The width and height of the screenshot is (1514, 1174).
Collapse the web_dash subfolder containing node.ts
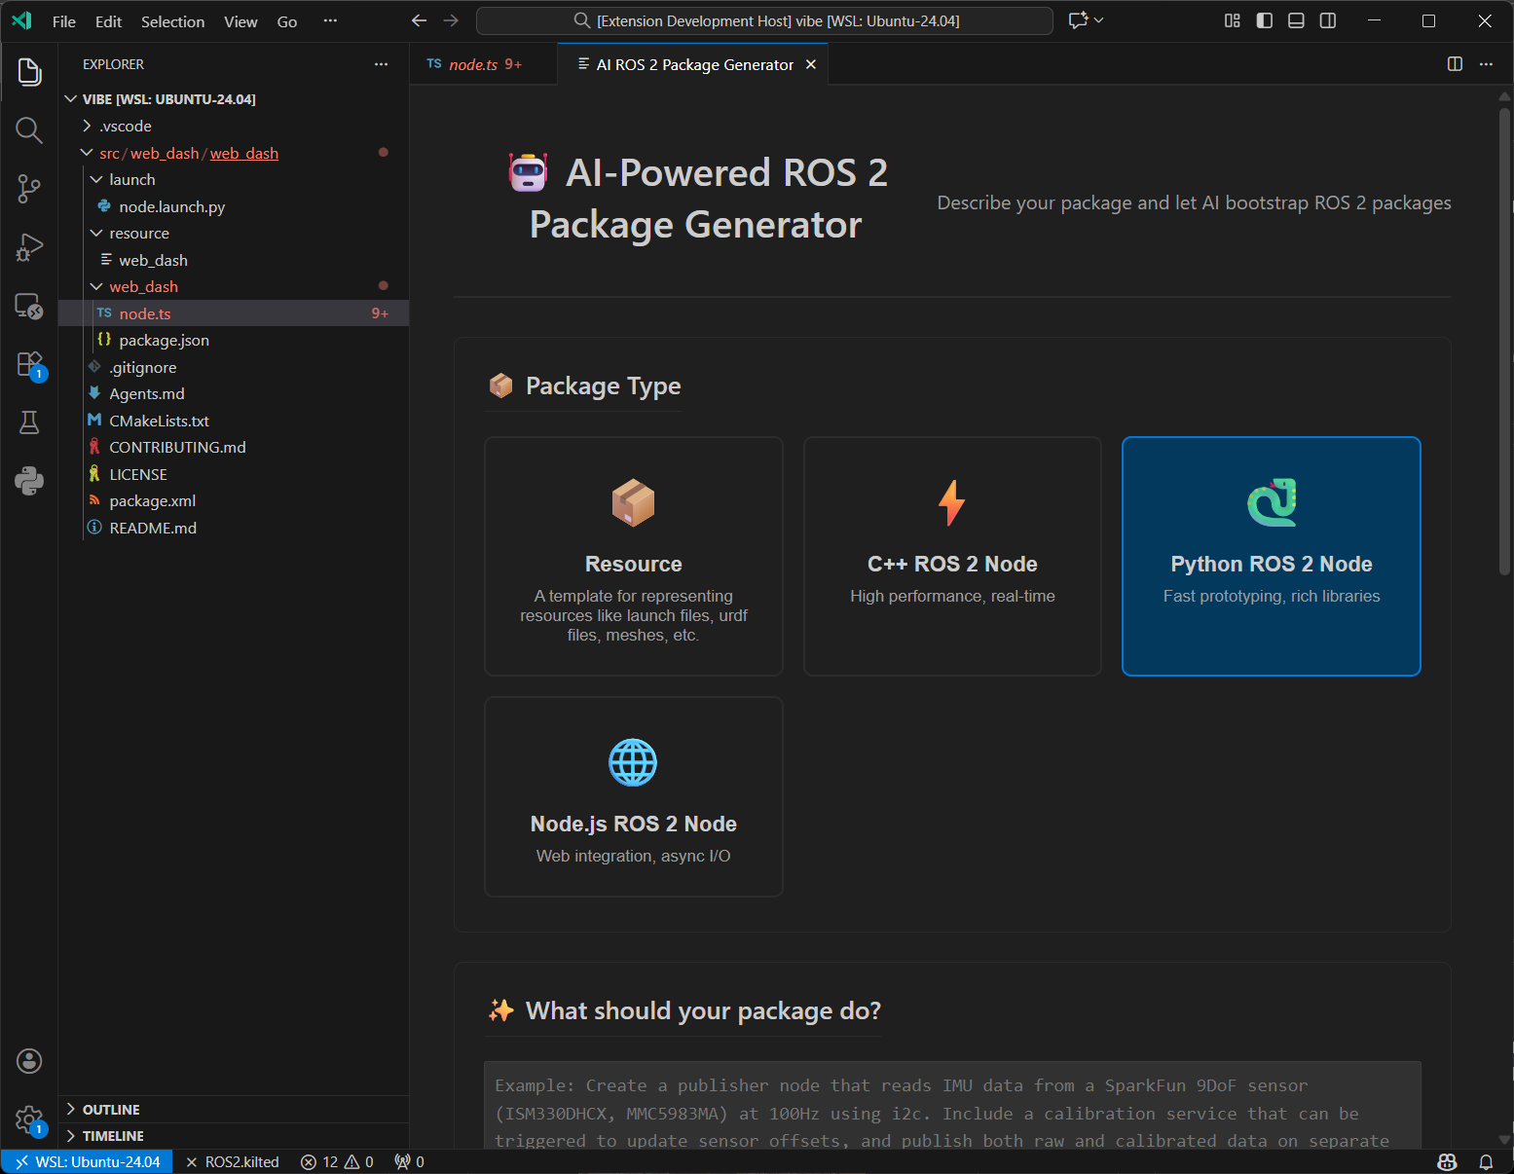234,286
